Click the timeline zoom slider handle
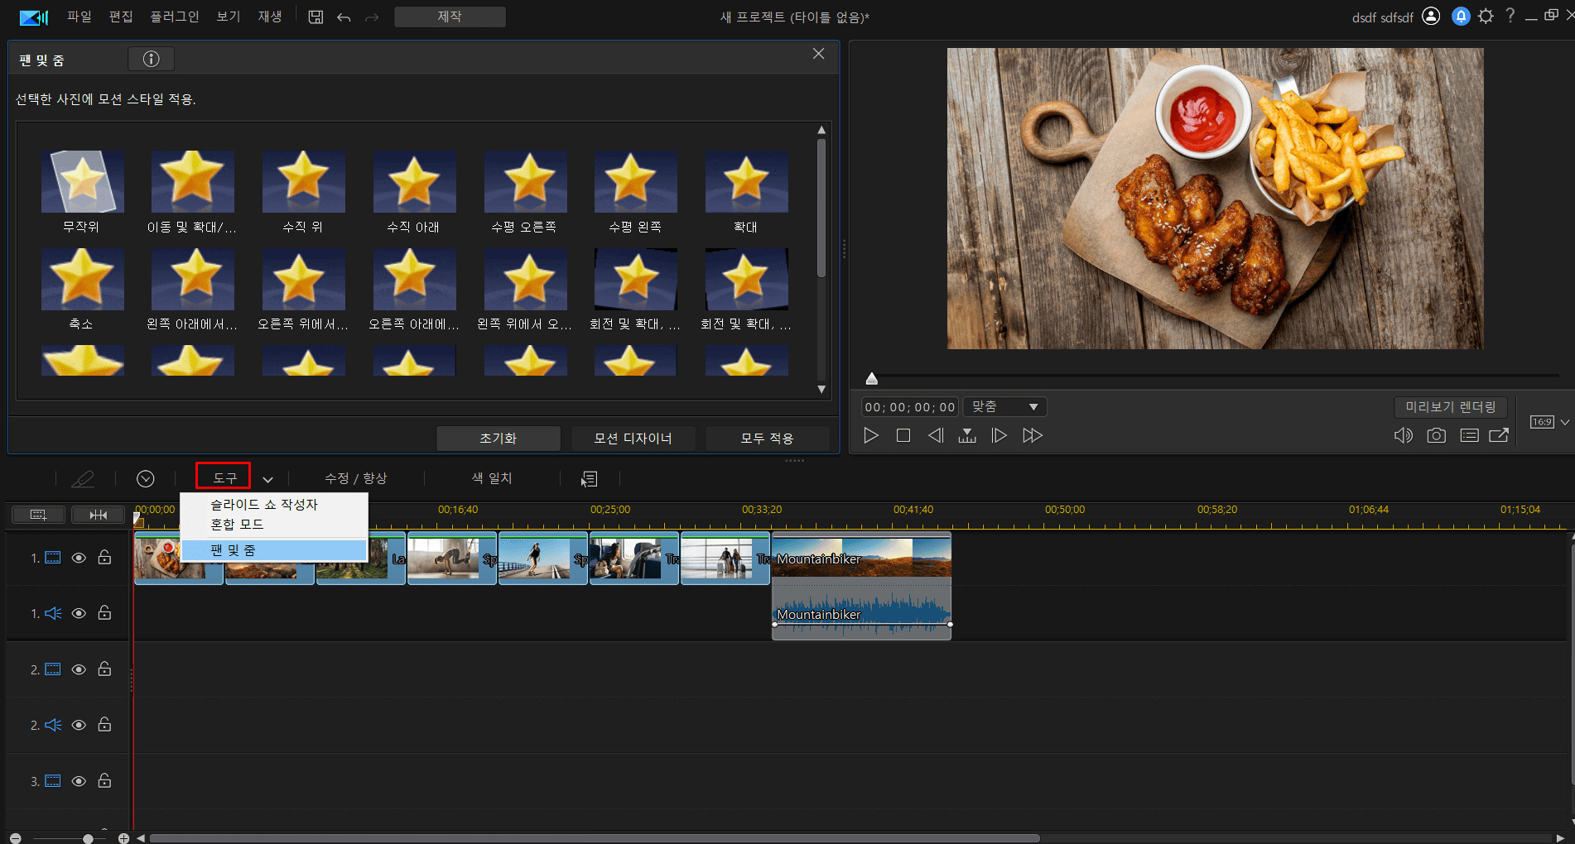This screenshot has height=844, width=1575. (x=88, y=838)
